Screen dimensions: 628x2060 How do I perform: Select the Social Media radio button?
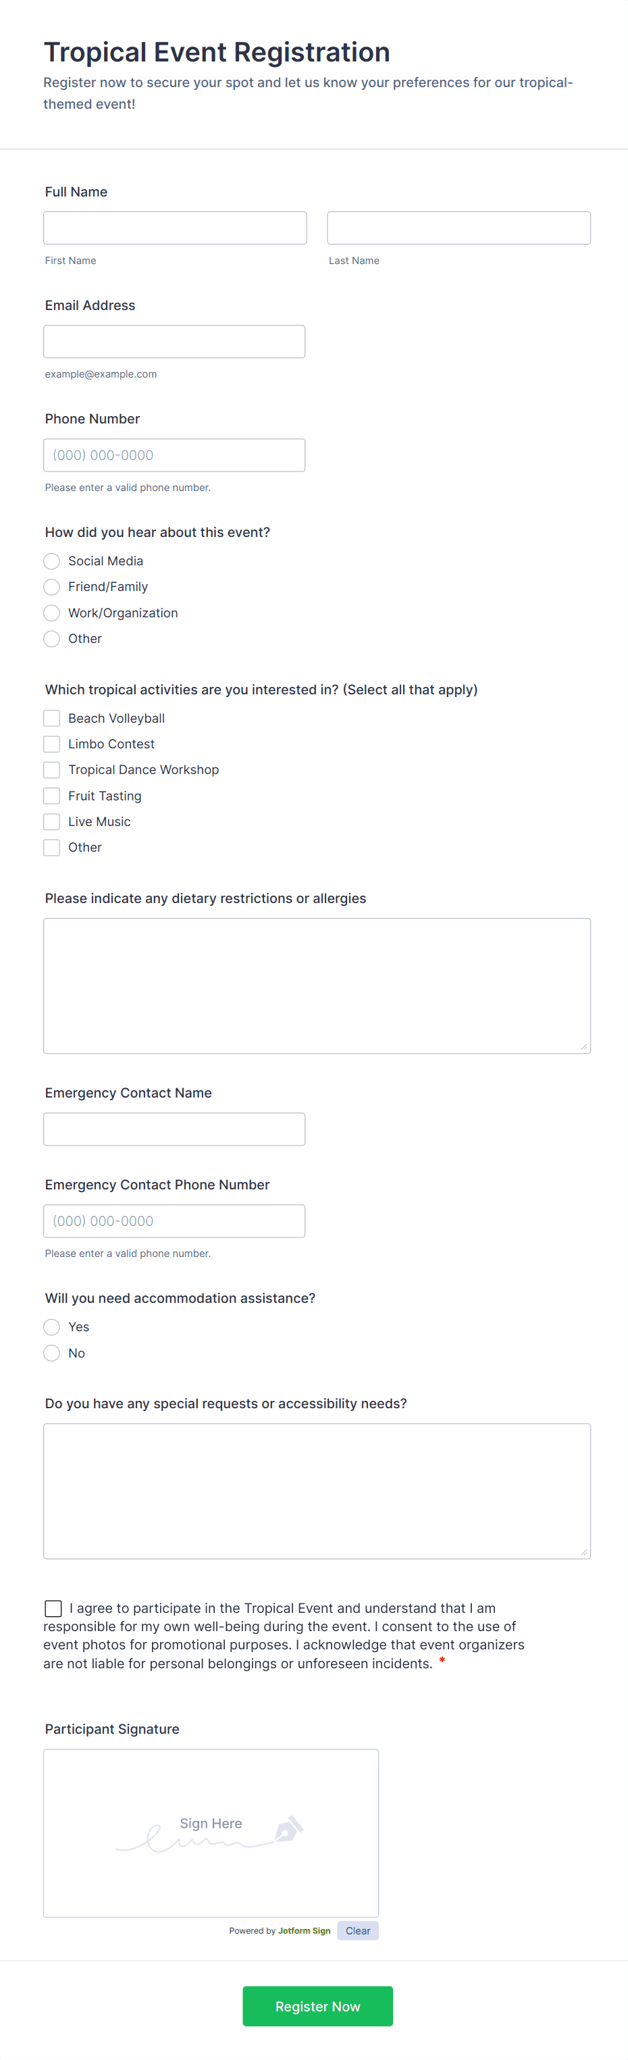tap(51, 561)
